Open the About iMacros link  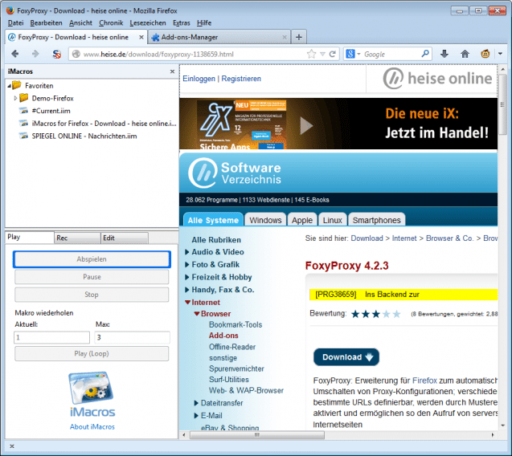point(92,426)
